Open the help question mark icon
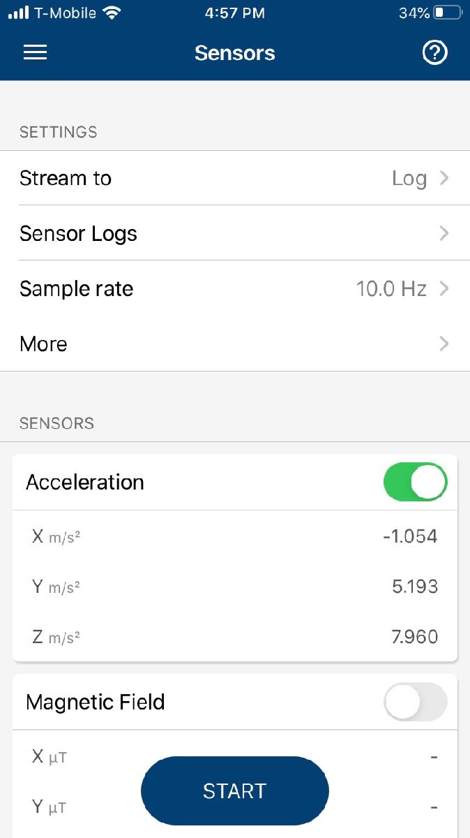470x838 pixels. pos(435,53)
